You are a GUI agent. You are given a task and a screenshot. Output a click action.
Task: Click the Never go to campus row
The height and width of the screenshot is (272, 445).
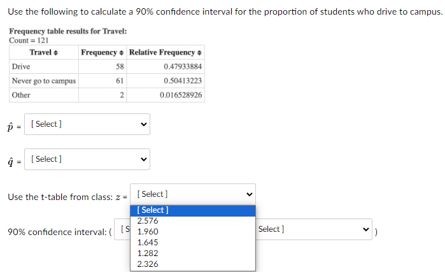tap(44, 81)
